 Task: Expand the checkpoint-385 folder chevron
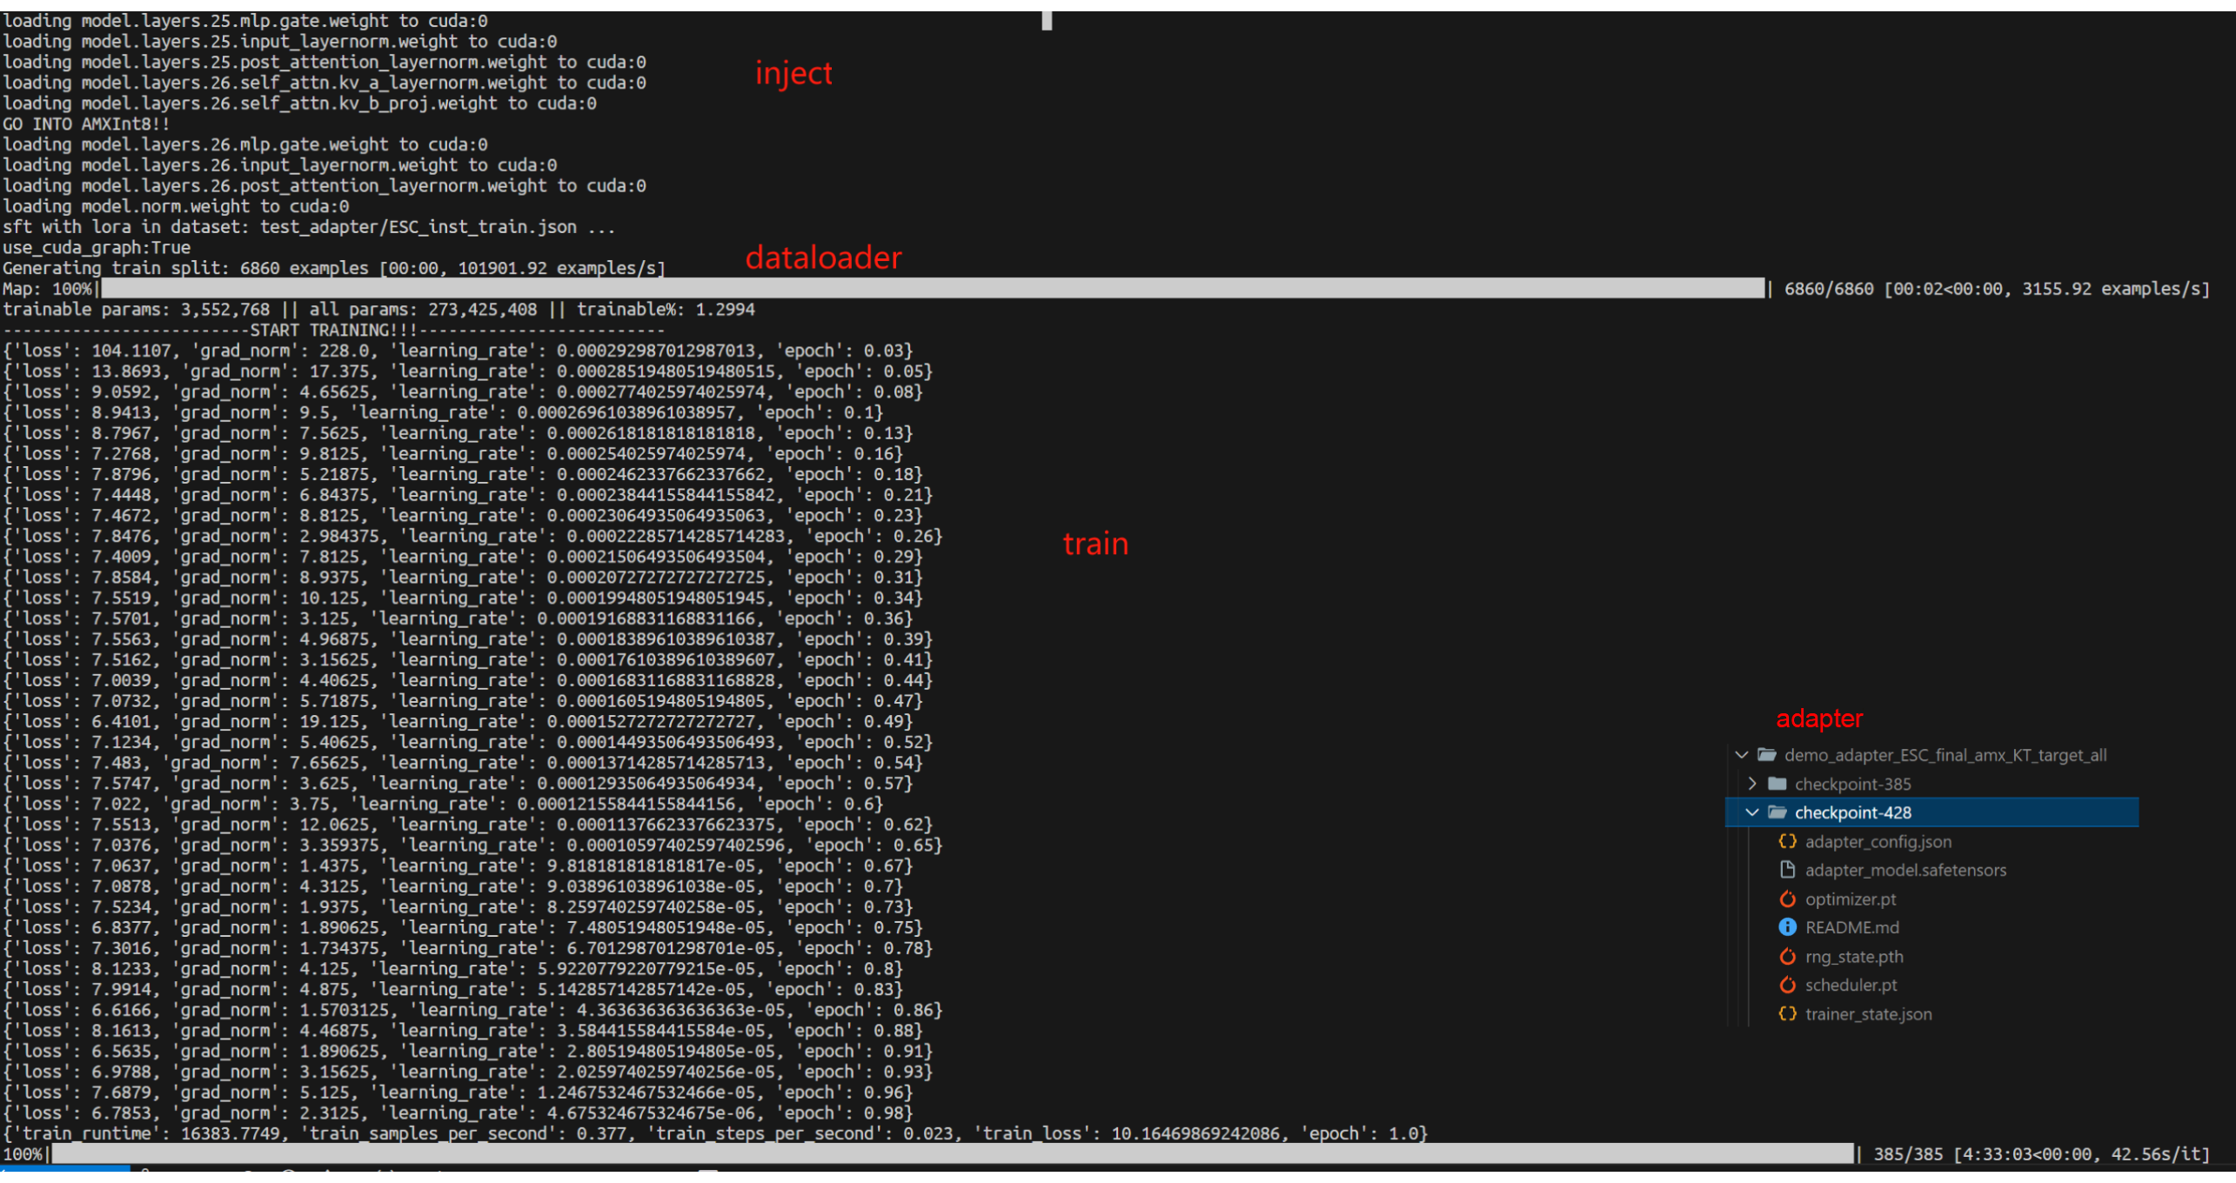tap(1752, 784)
